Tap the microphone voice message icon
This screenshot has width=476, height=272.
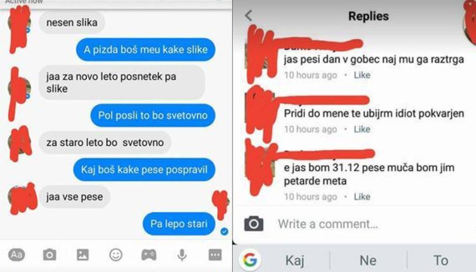182,255
